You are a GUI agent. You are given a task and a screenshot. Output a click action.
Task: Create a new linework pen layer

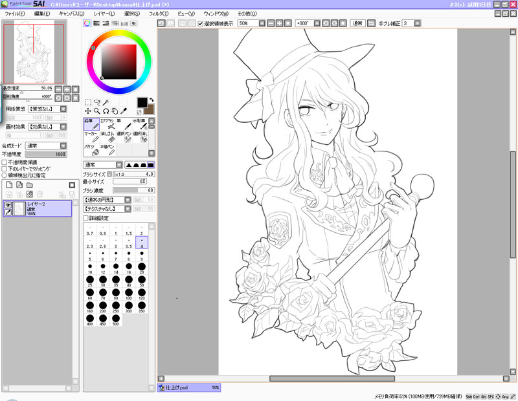pyautogui.click(x=19, y=185)
